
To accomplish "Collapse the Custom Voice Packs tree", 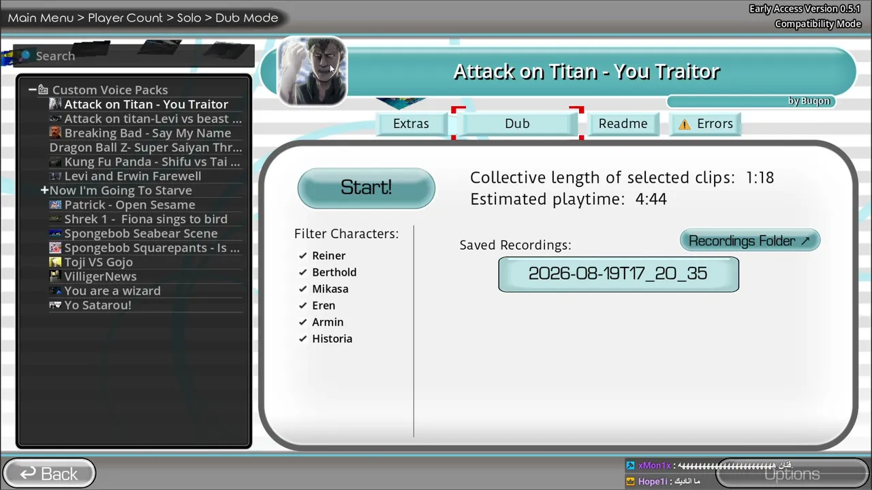I will 32,90.
